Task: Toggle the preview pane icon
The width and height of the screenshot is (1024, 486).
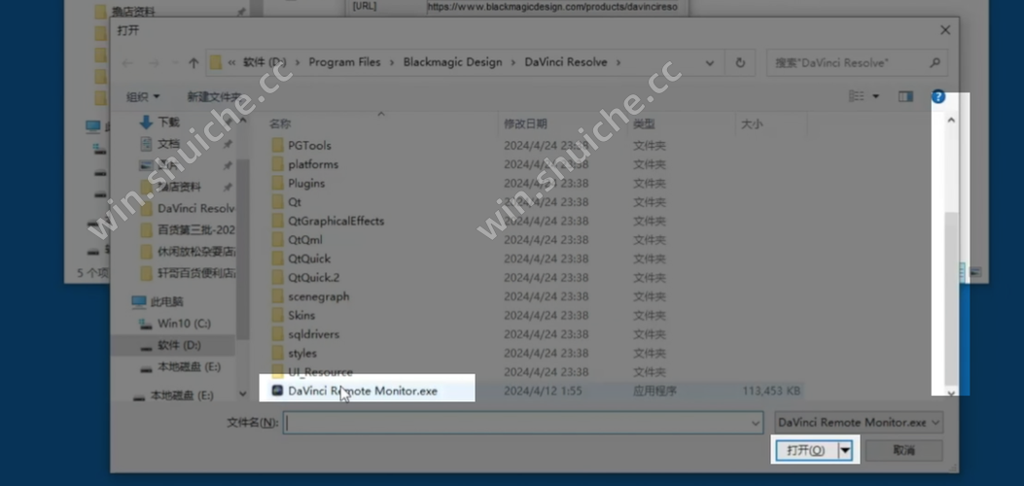Action: tap(905, 96)
